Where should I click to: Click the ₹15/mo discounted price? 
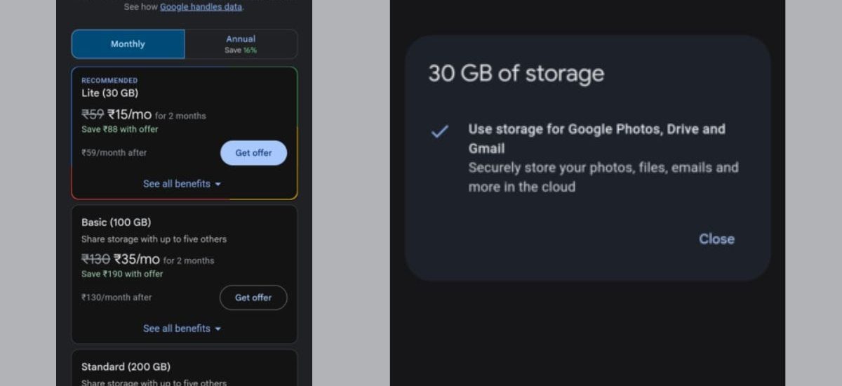tap(129, 114)
